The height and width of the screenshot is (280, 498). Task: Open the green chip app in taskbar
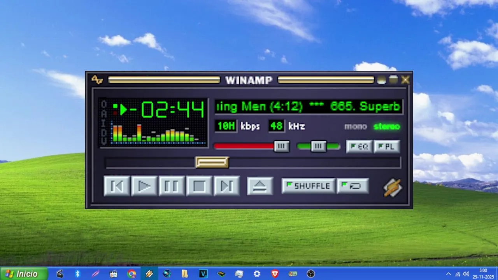point(221,274)
